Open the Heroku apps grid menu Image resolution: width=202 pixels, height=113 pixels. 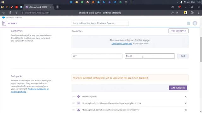[188, 23]
